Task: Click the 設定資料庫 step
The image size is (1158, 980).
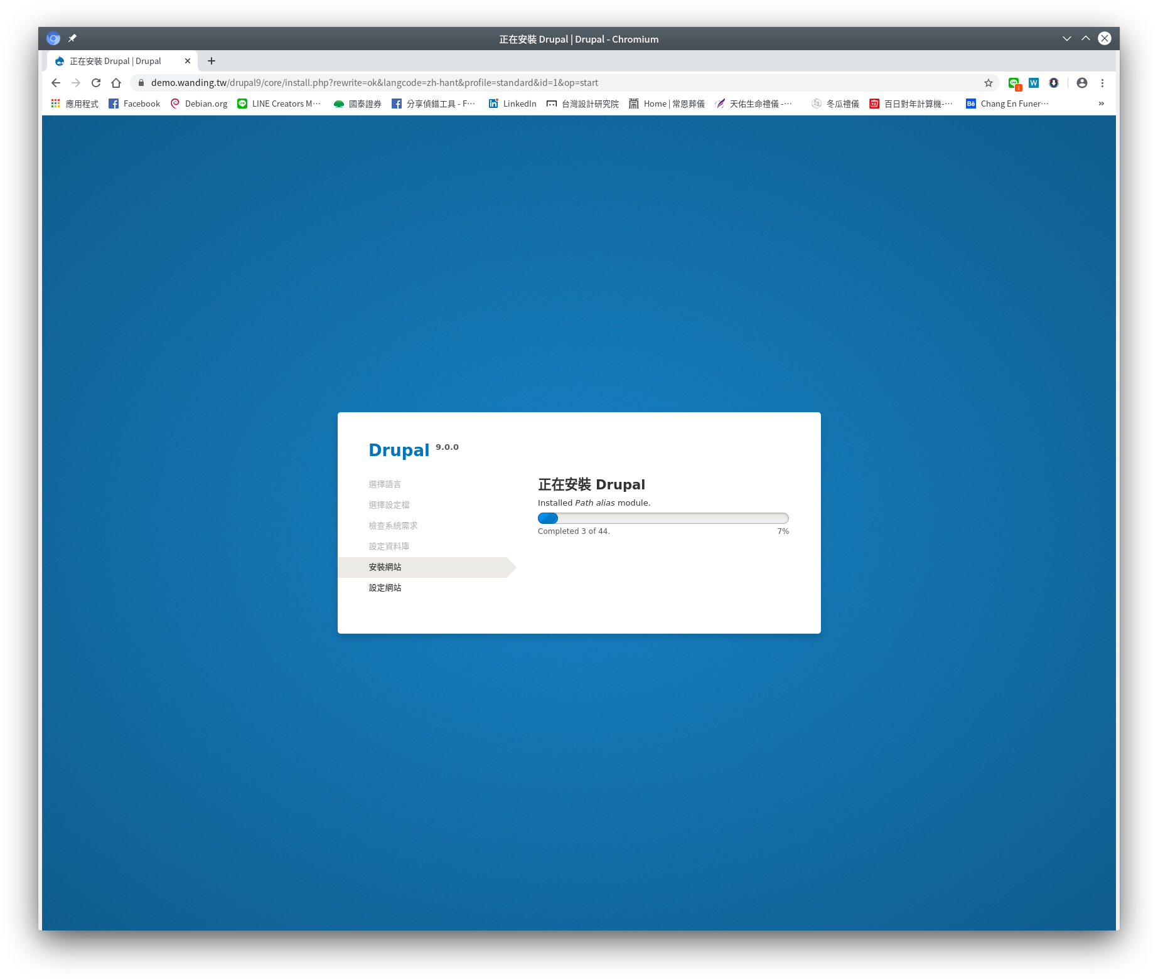Action: (x=389, y=546)
